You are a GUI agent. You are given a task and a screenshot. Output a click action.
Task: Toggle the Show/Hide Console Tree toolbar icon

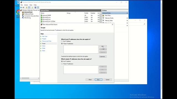[x=29, y=7]
